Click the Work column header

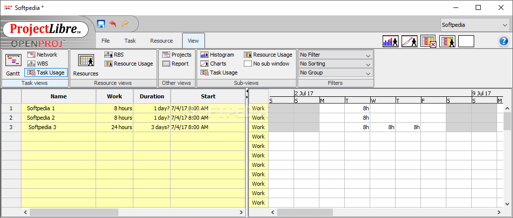[x=114, y=96]
